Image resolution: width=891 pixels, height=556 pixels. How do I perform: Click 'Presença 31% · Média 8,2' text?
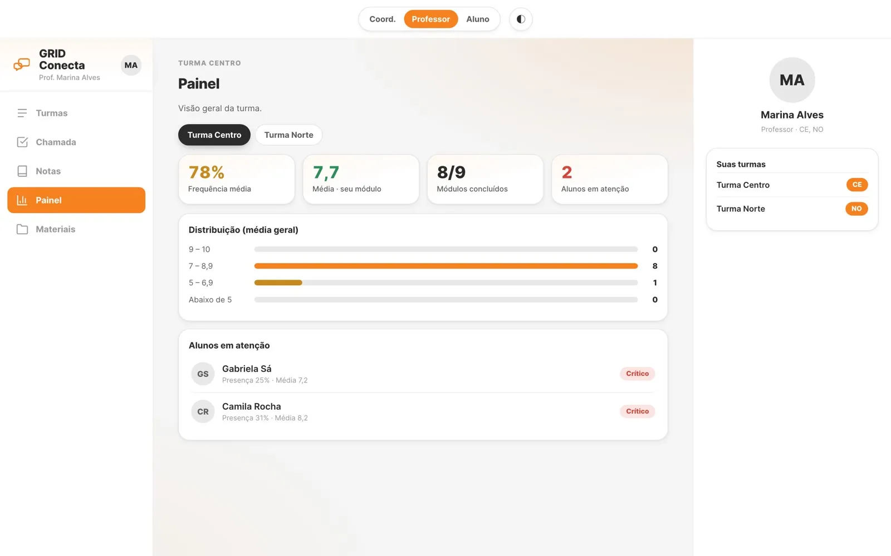(265, 418)
